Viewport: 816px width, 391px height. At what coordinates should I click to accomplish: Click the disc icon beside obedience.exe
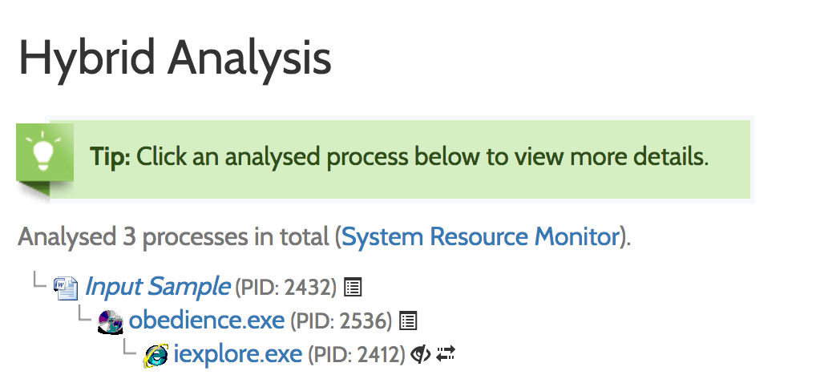(x=111, y=321)
